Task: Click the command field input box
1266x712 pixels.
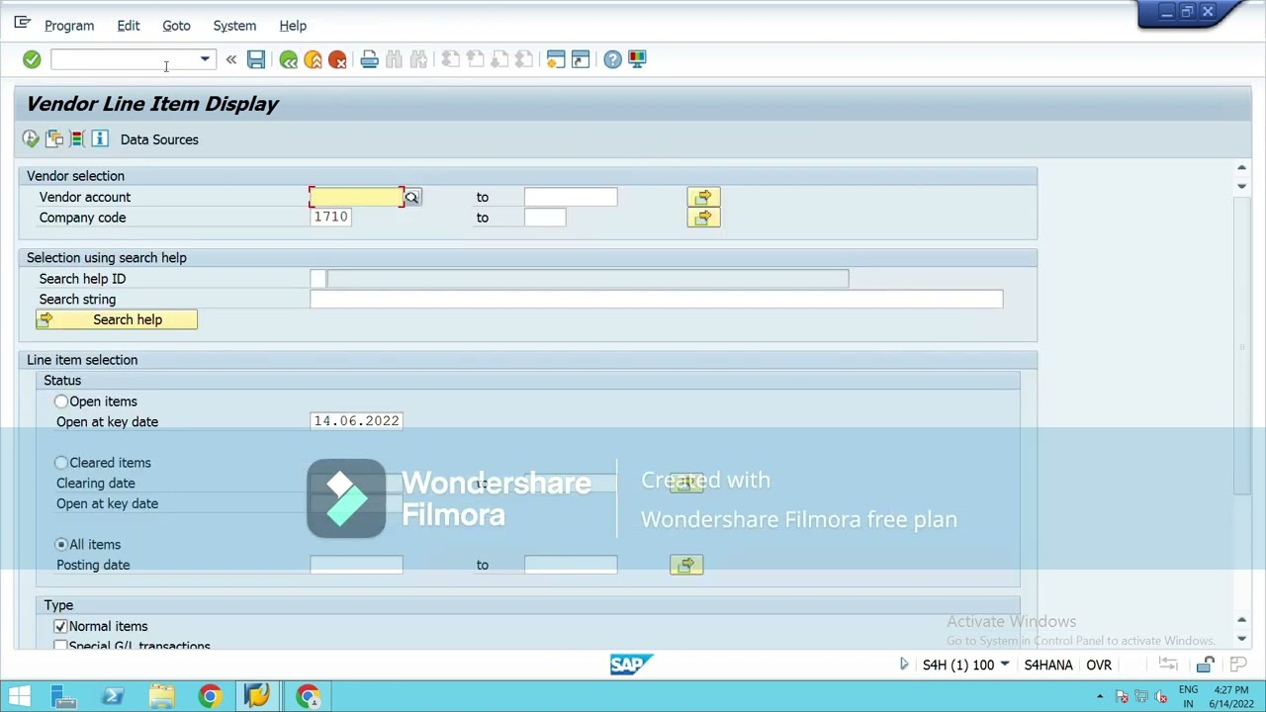Action: pos(125,59)
